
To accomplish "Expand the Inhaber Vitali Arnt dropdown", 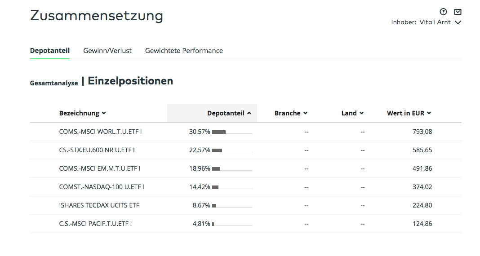I will tap(458, 22).
